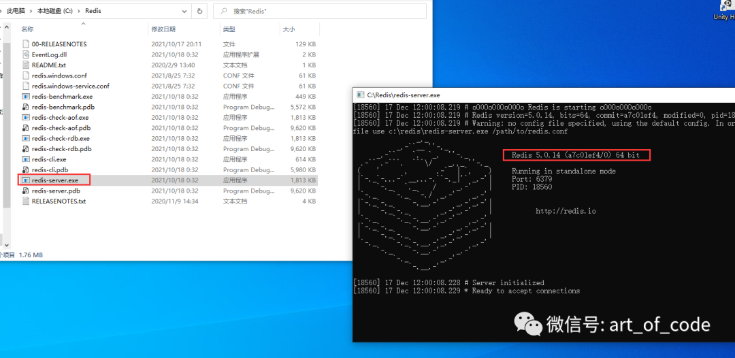Select the file name redis-cli.exe
Viewport: 735px width, 358px height.
(49, 159)
